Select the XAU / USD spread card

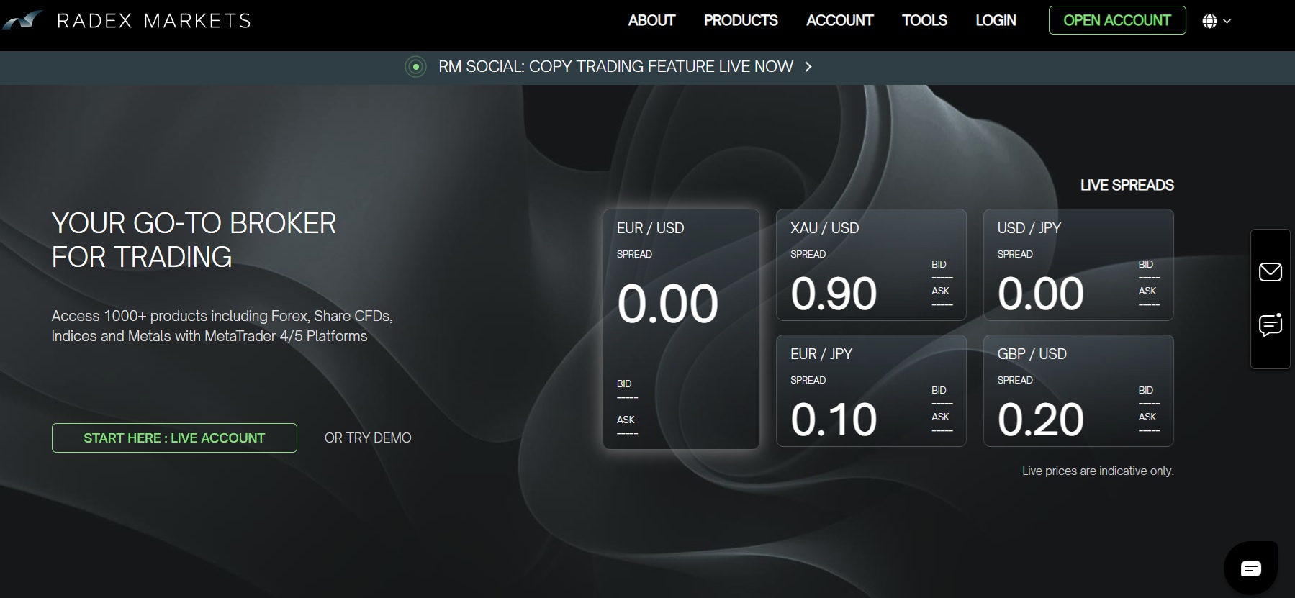pyautogui.click(x=870, y=265)
